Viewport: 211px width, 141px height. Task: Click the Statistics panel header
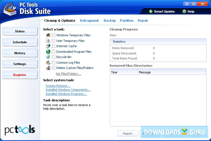[x=158, y=42]
